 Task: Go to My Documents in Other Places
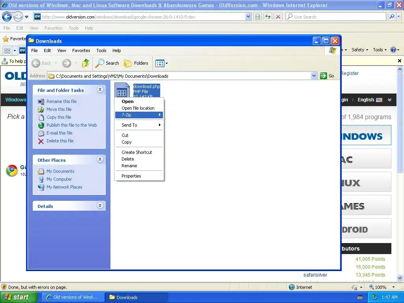coord(56,171)
